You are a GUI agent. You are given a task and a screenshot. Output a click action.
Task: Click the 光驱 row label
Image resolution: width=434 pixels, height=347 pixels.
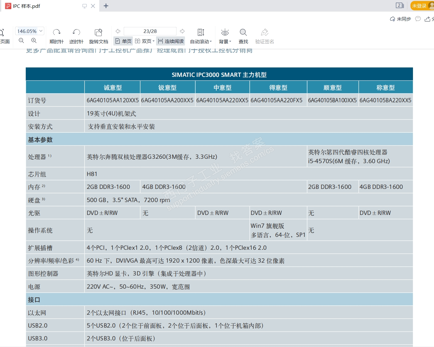pyautogui.click(x=34, y=213)
